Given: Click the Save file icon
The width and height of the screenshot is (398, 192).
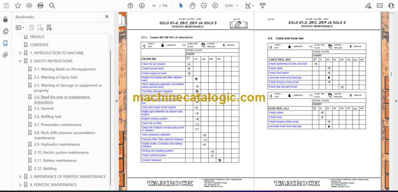Looking at the screenshot, I should (x=6, y=6).
